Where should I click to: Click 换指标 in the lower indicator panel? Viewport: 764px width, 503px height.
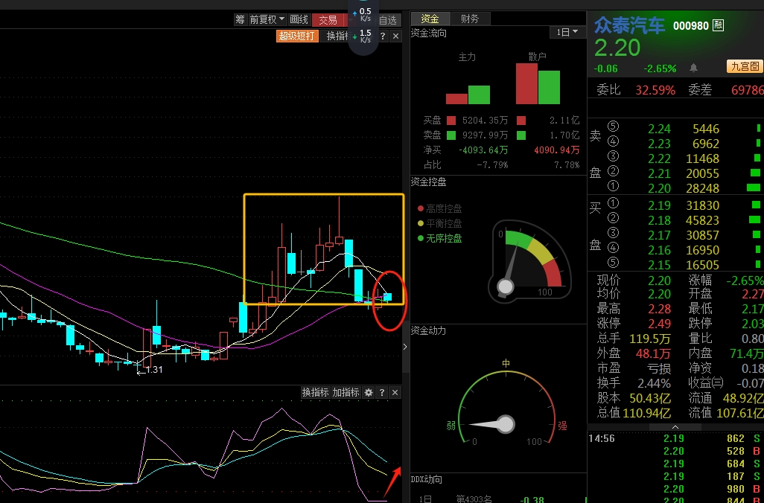(315, 392)
